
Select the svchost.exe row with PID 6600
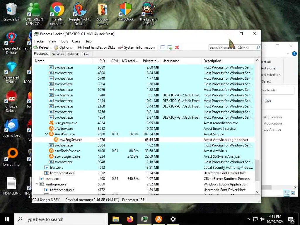(144, 67)
